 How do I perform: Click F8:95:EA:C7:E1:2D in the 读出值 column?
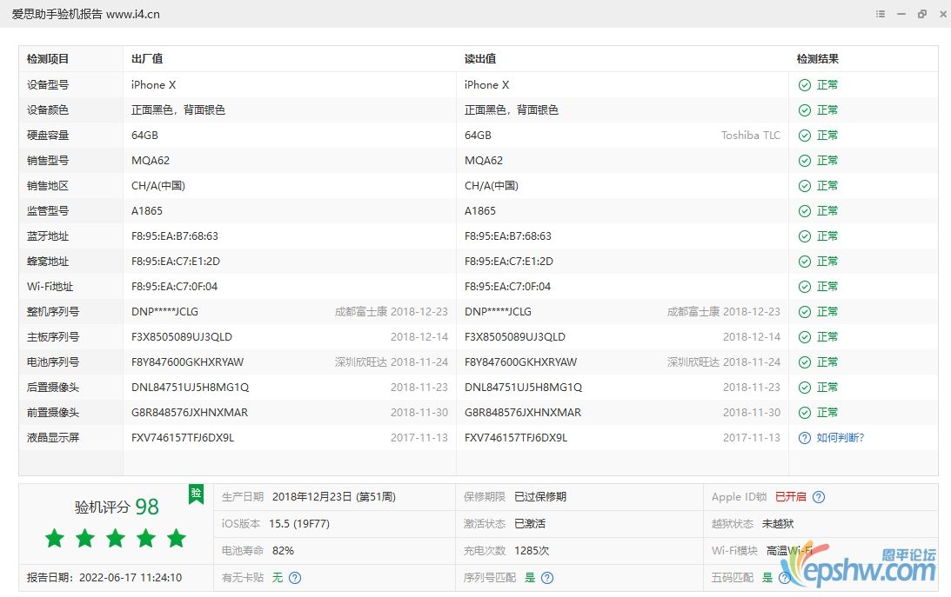[509, 262]
